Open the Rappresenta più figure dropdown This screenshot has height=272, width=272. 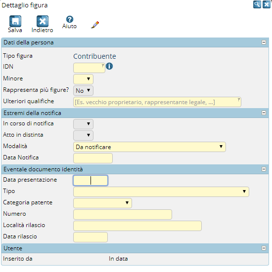coord(83,90)
